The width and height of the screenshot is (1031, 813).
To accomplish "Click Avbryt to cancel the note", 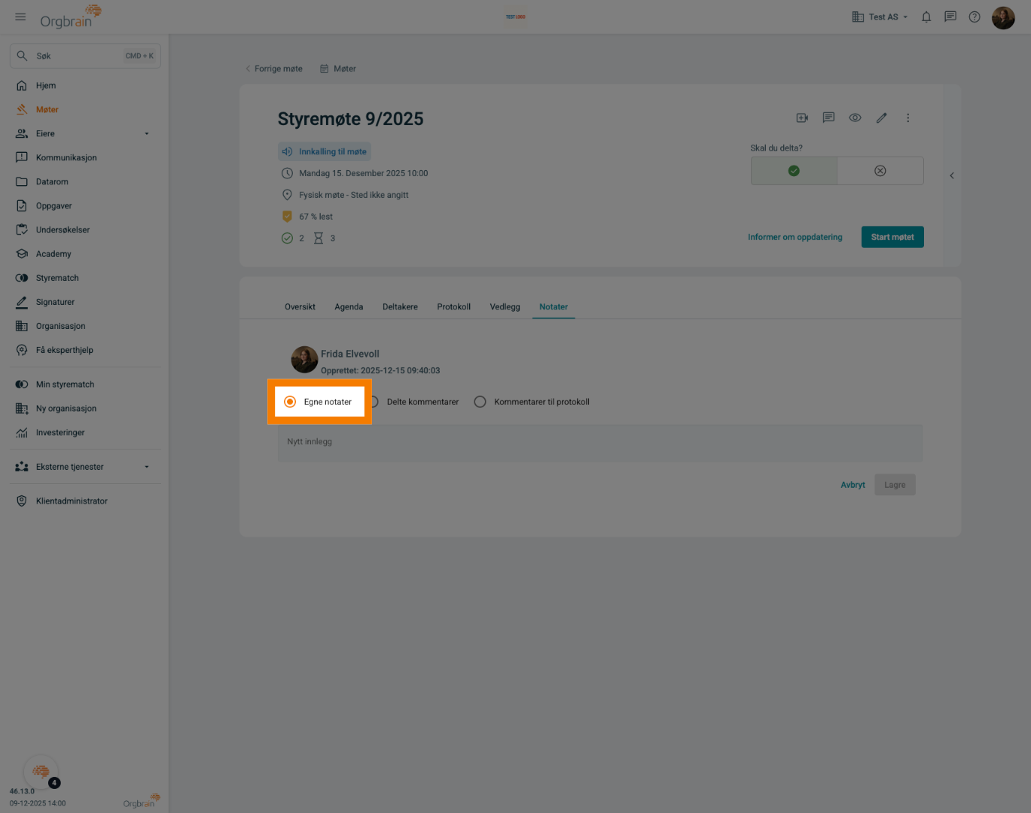I will 853,485.
